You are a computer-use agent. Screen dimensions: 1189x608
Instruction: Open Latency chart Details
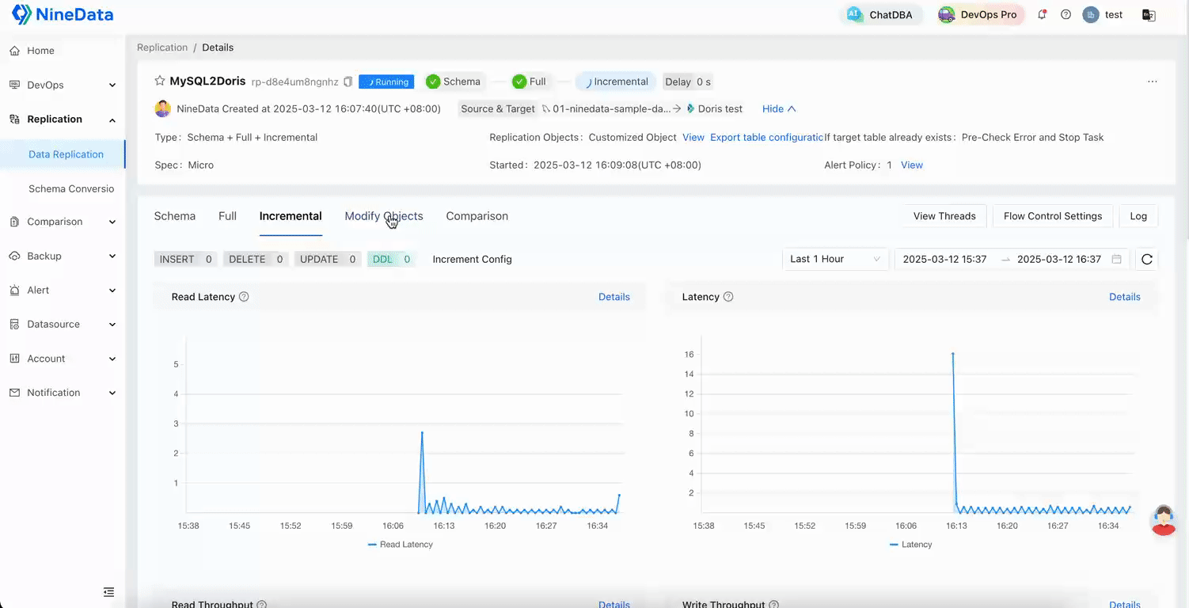point(1125,297)
